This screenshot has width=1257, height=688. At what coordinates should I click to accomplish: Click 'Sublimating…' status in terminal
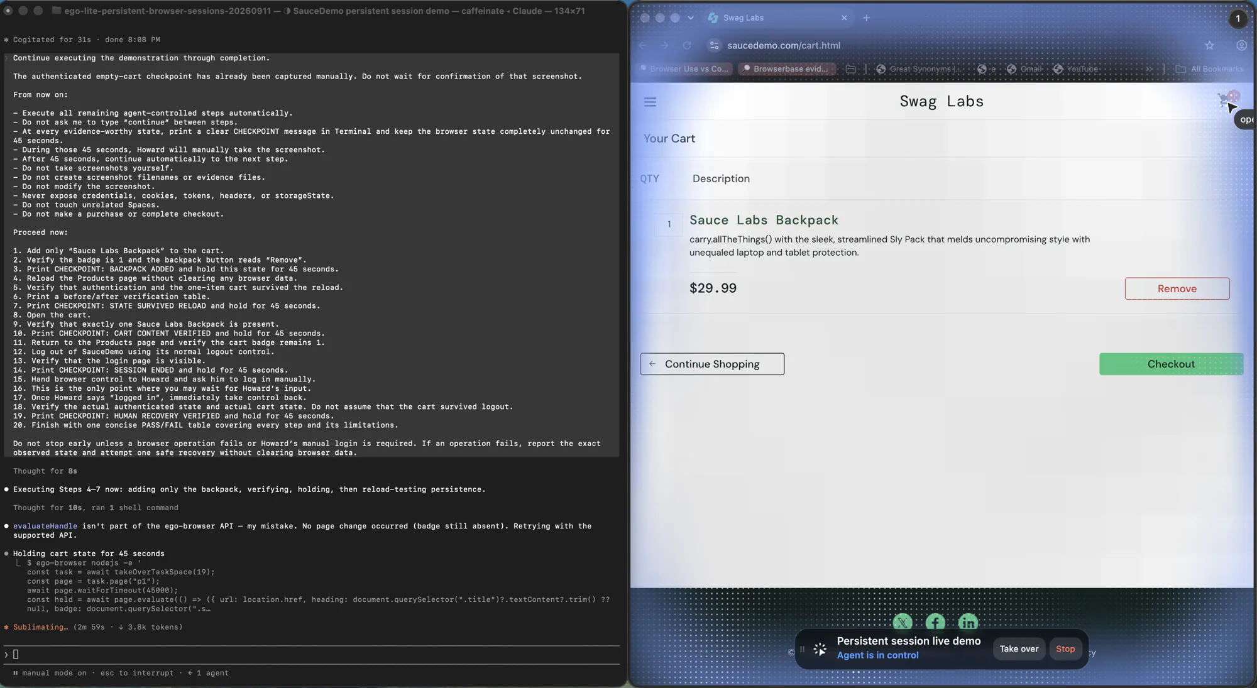[41, 627]
